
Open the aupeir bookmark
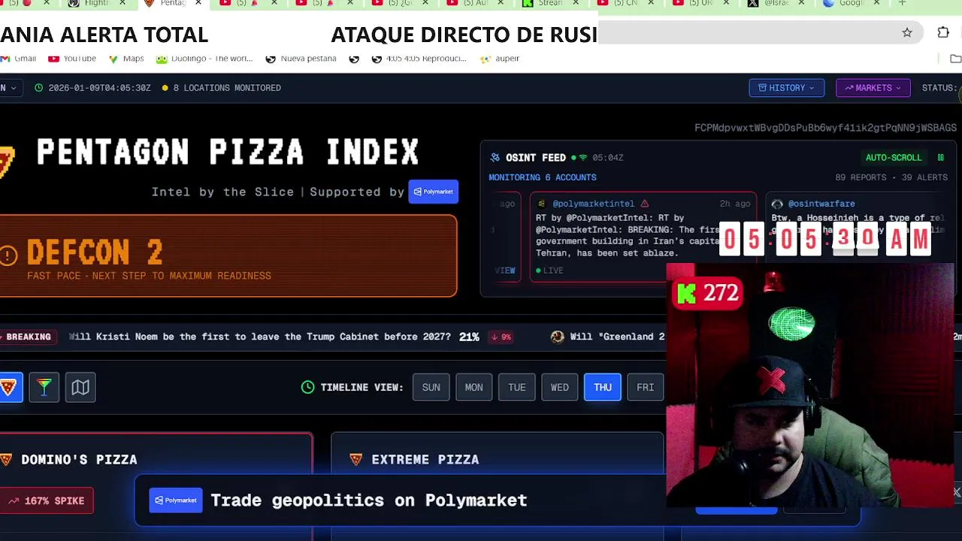click(500, 59)
